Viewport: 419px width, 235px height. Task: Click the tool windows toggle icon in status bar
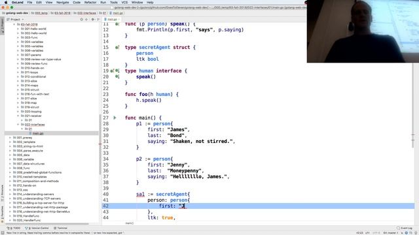[2, 233]
